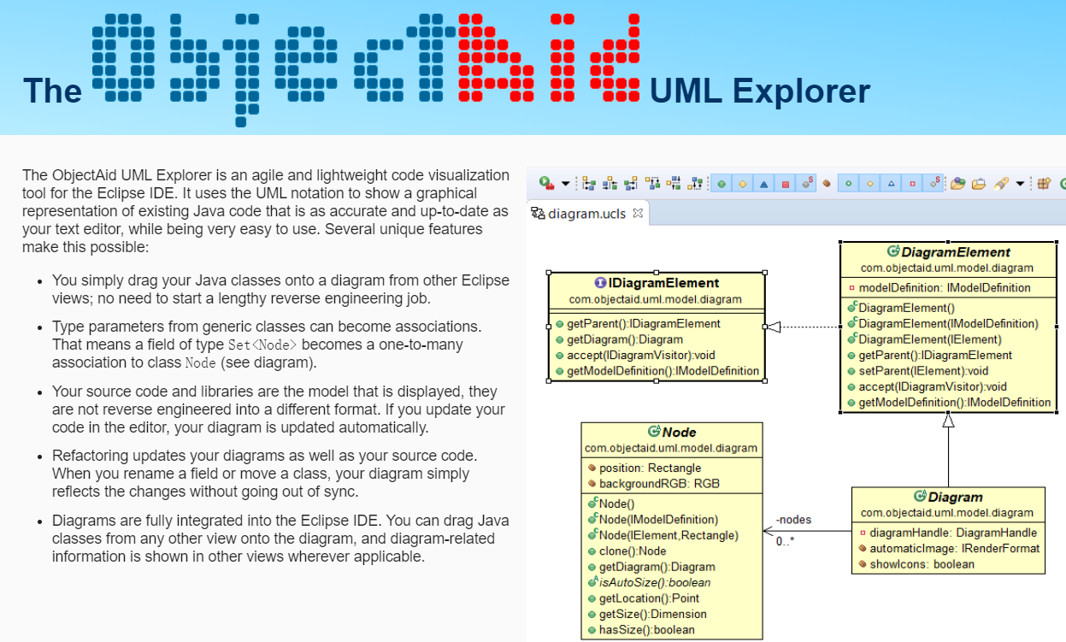Viewport: 1066px width, 642px height.
Task: Select the diagram.ucls editor tab
Action: click(588, 214)
